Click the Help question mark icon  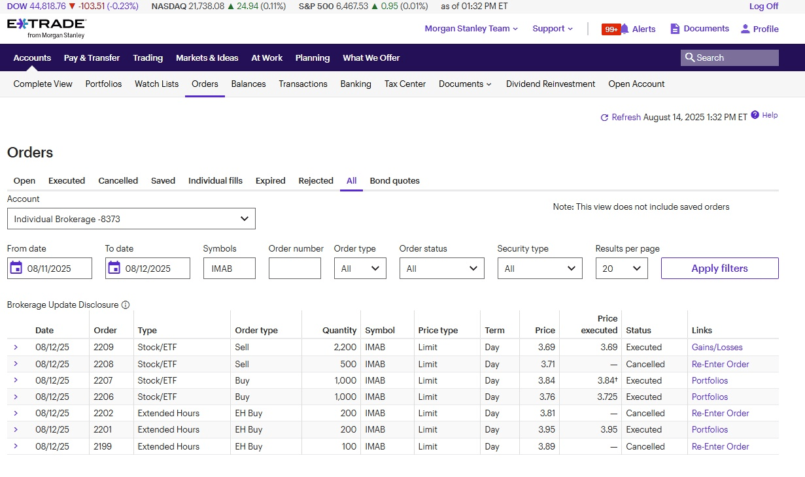(x=755, y=115)
